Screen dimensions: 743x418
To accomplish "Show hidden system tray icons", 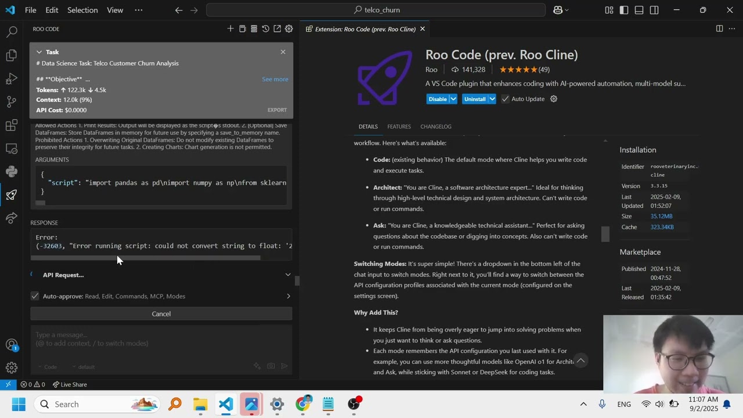I will (x=583, y=404).
